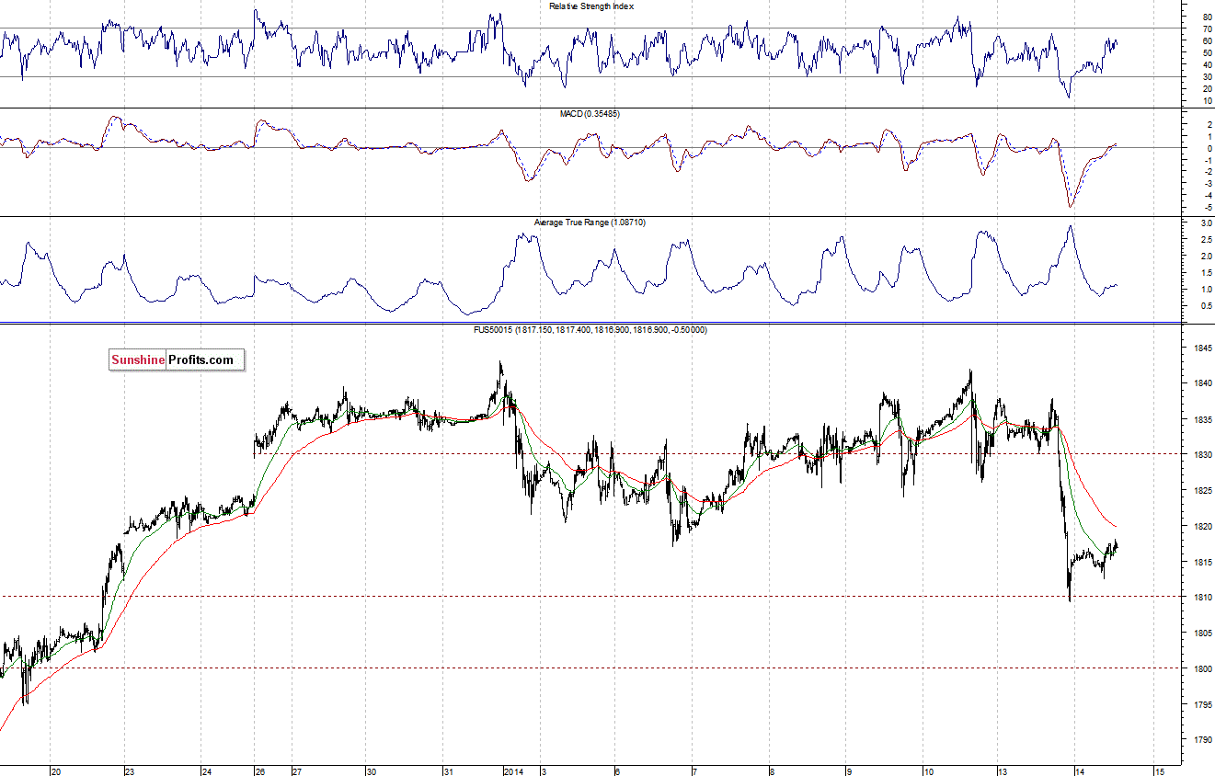Click the 1835 price axis label
This screenshot has height=776, width=1215.
pyautogui.click(x=1202, y=419)
